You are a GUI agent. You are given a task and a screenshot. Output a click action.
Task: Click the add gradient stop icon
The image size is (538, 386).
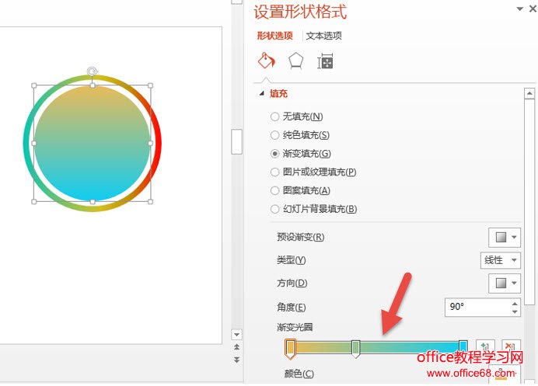(x=485, y=346)
